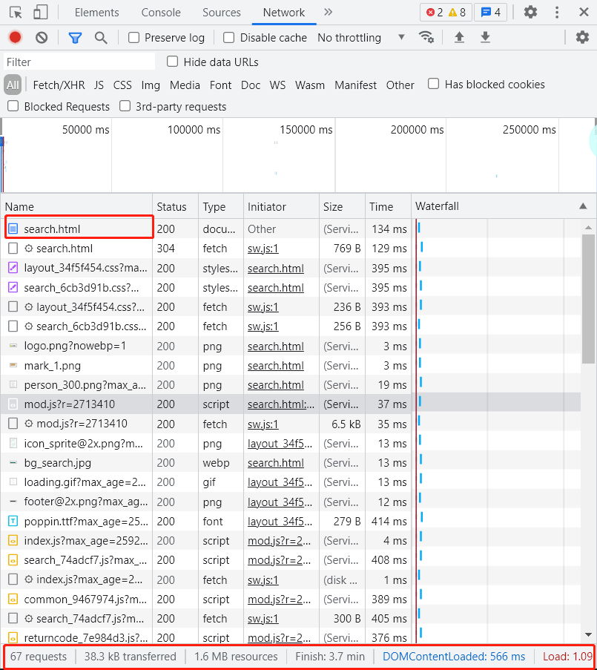
Task: Clear the network log
Action: 42,38
